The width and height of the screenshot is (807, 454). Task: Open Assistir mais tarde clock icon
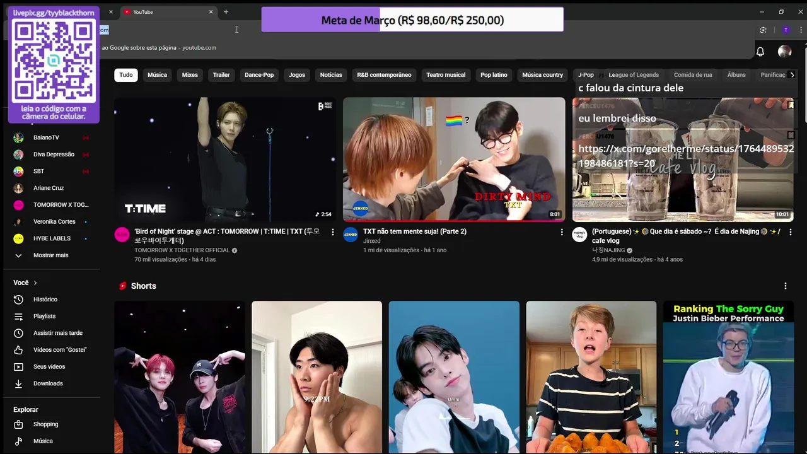click(18, 333)
